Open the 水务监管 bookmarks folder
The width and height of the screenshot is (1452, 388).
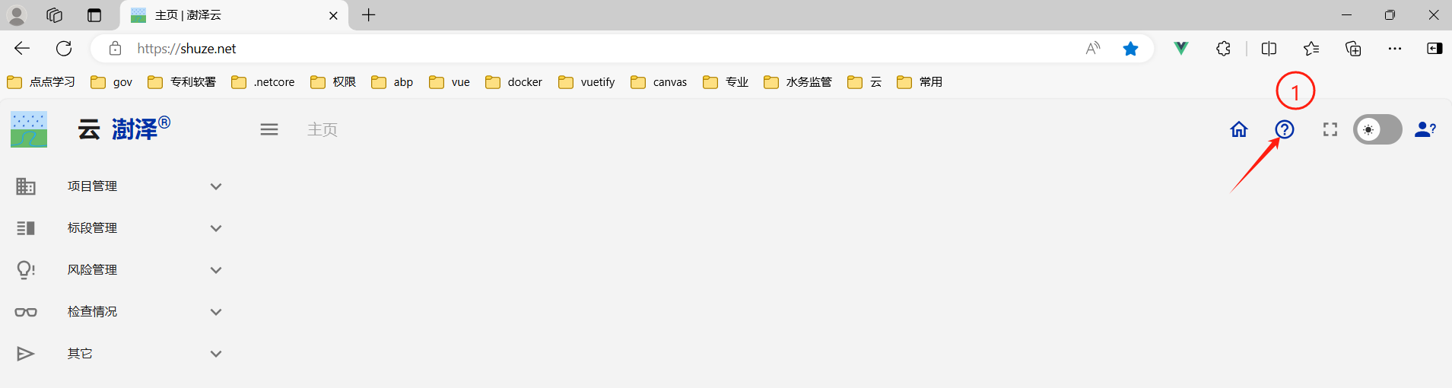coord(798,82)
